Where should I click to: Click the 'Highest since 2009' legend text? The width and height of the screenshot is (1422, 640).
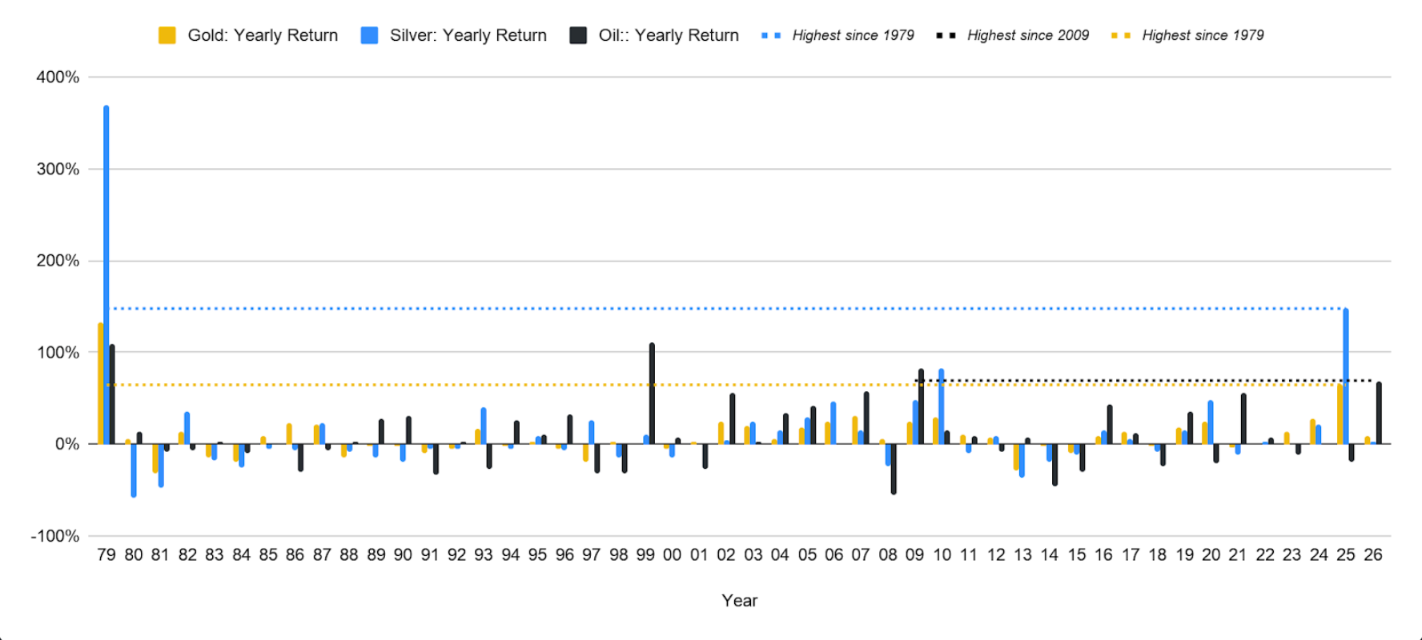coord(1028,35)
